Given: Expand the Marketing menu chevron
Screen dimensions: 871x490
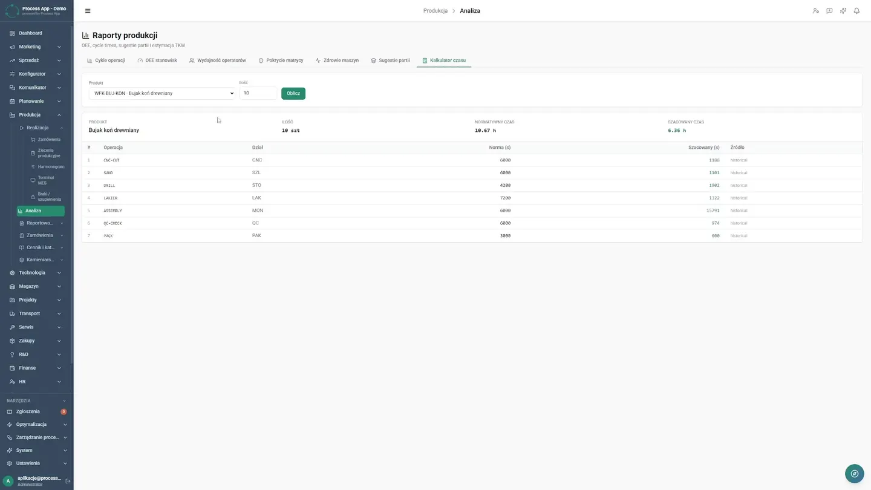Looking at the screenshot, I should pos(59,47).
